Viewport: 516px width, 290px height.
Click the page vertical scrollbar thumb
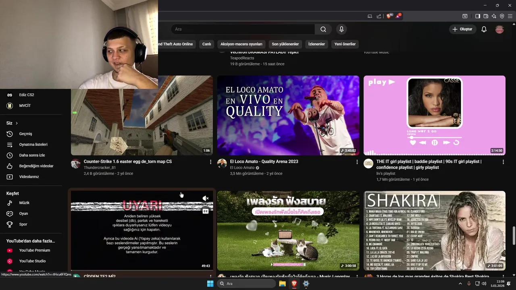click(514, 236)
